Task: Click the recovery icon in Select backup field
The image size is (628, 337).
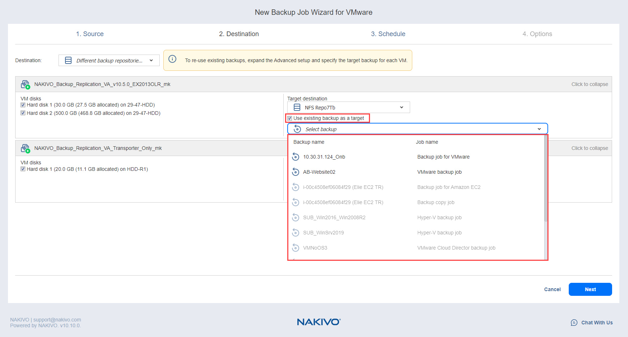Action: coord(297,129)
